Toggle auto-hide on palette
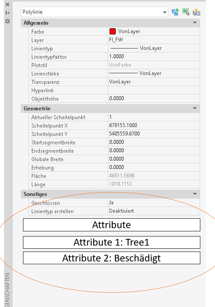Image resolution: width=215 pixels, height=307 pixels. (8, 13)
